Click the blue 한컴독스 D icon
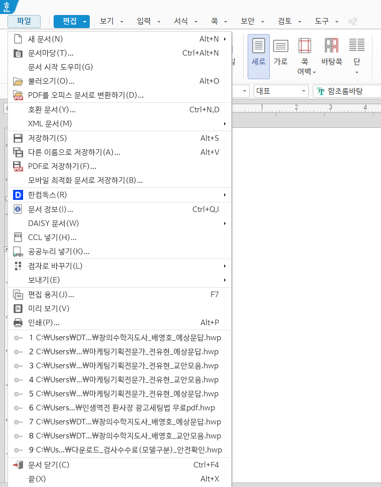The height and width of the screenshot is (487, 381). coord(18,195)
